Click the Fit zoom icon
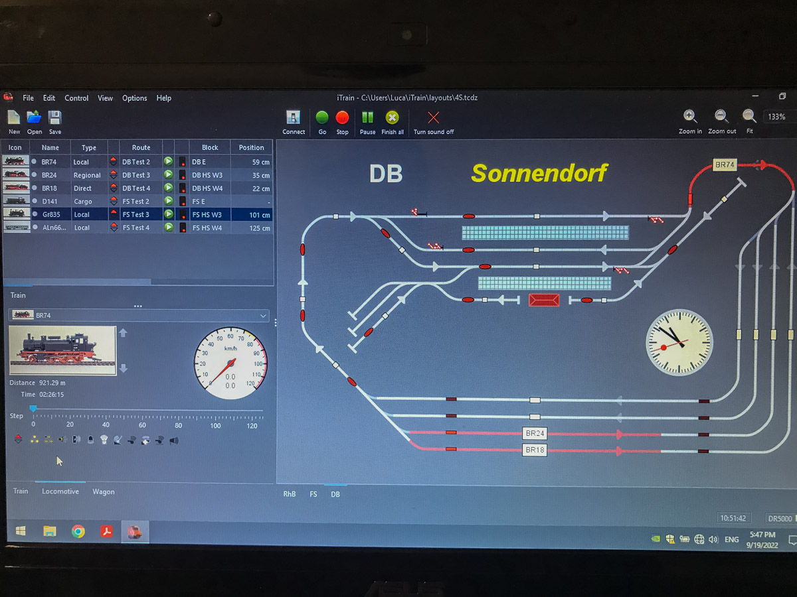The height and width of the screenshot is (597, 797). (x=749, y=117)
